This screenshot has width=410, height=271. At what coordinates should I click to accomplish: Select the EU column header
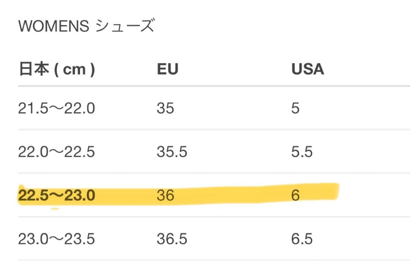(x=167, y=69)
